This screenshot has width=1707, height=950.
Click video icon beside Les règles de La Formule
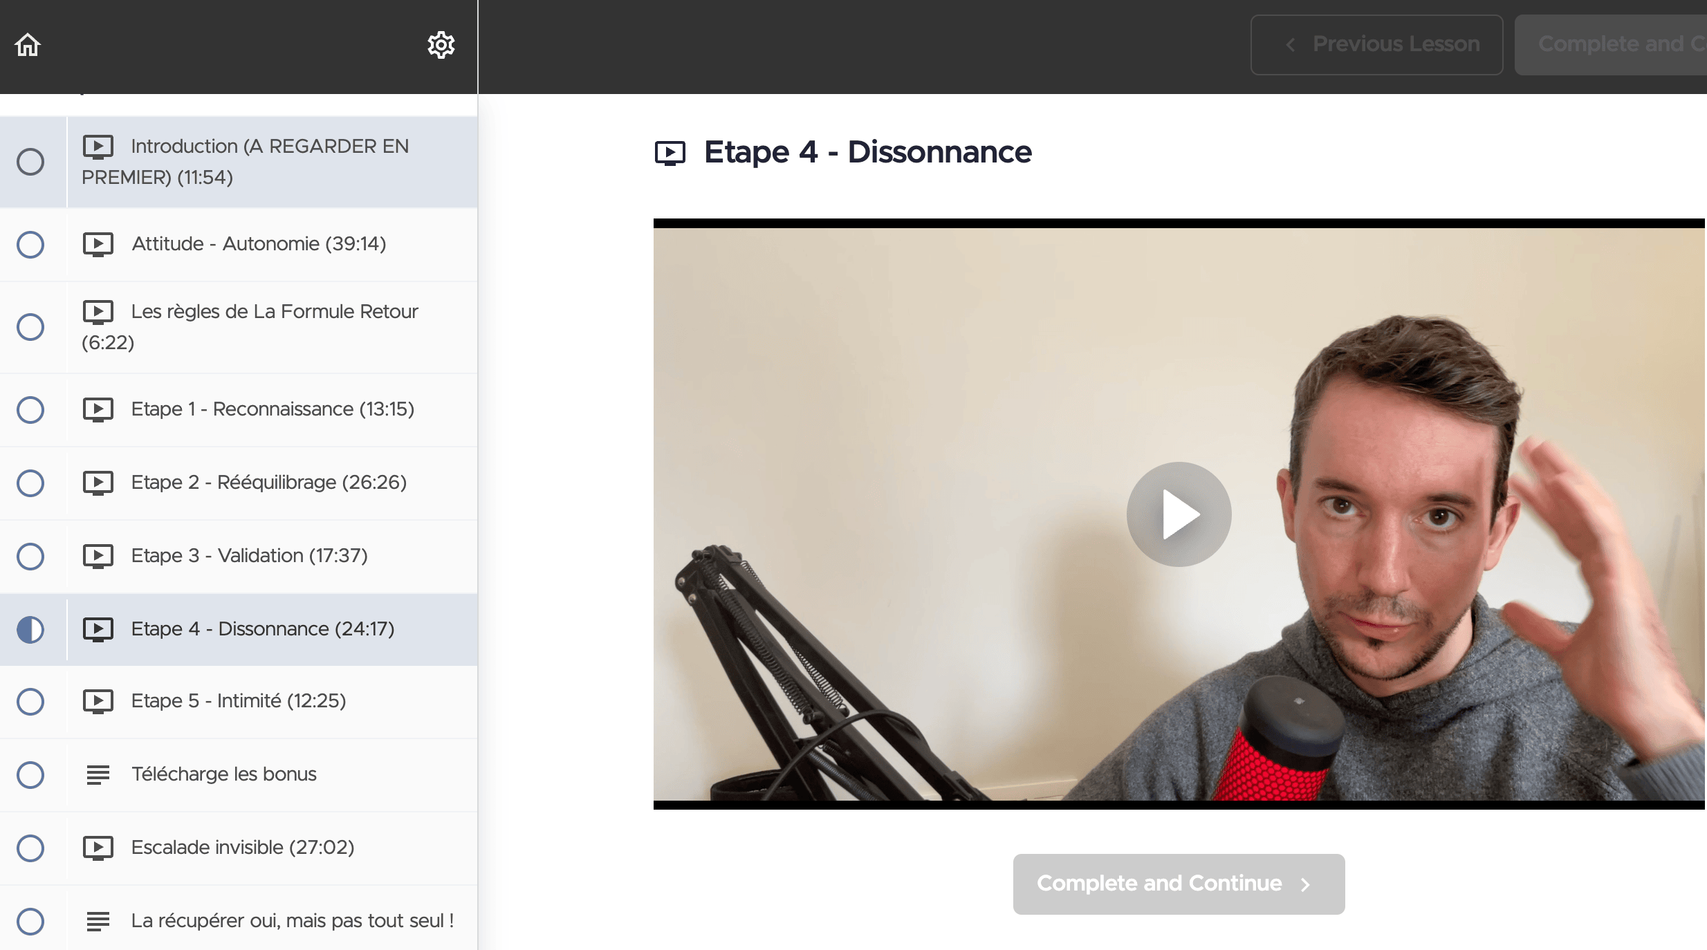(98, 312)
